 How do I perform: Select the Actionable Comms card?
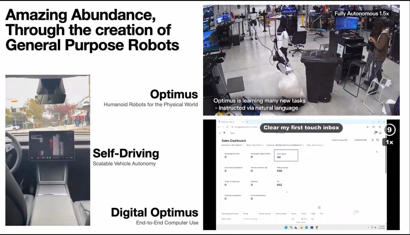232,155
